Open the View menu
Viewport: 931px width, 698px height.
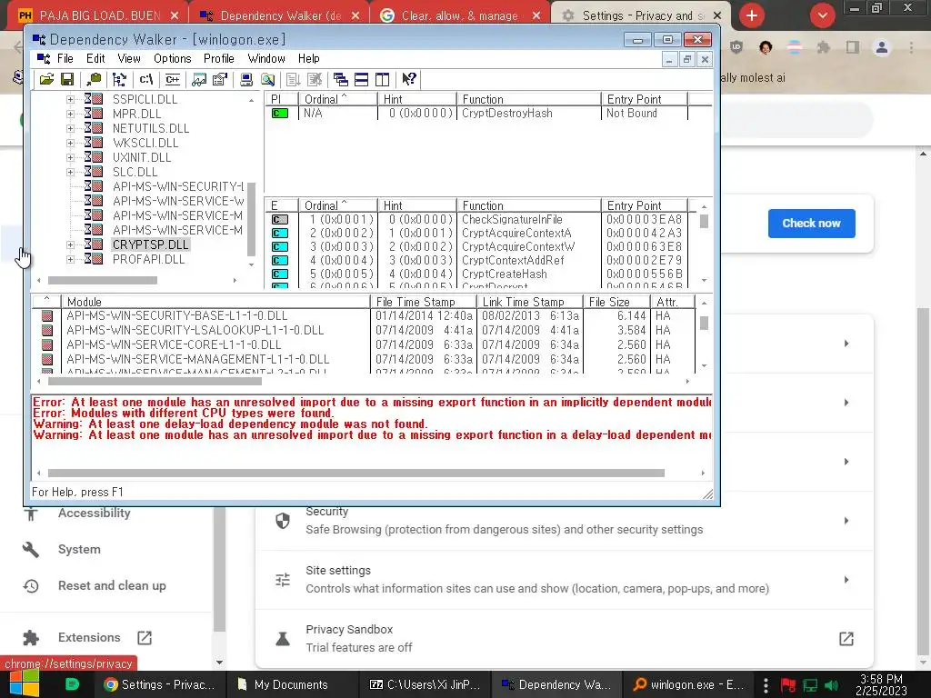[x=129, y=58]
